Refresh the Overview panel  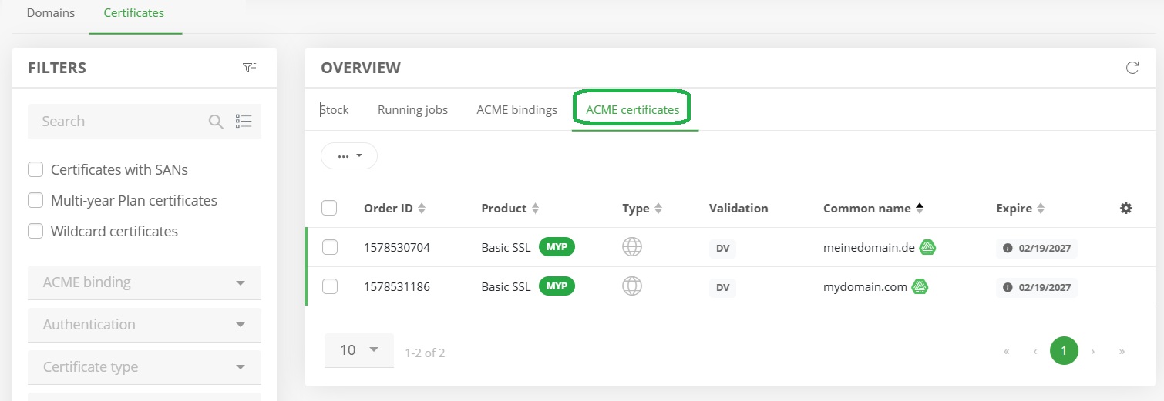1132,68
